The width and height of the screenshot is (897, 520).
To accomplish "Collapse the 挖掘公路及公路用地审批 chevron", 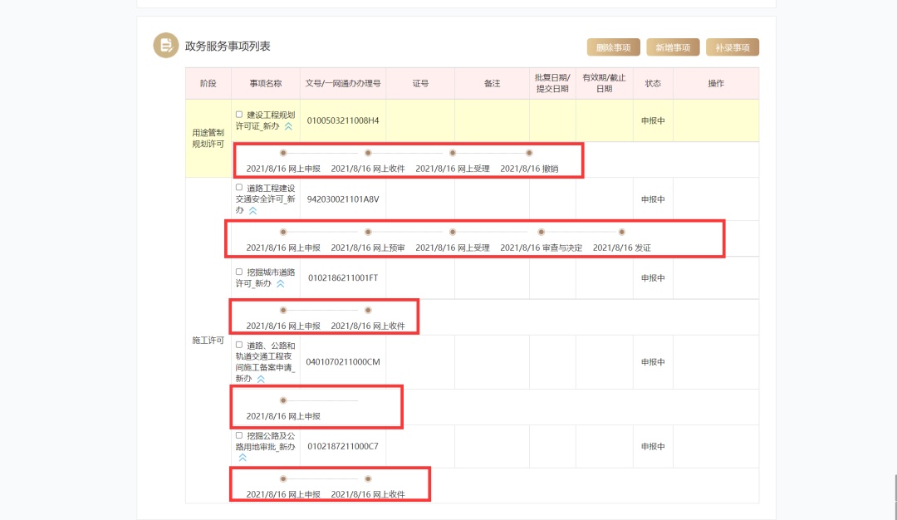I will [243, 457].
